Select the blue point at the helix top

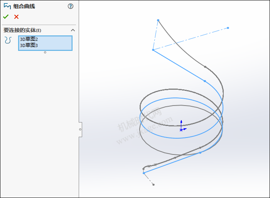158,20
